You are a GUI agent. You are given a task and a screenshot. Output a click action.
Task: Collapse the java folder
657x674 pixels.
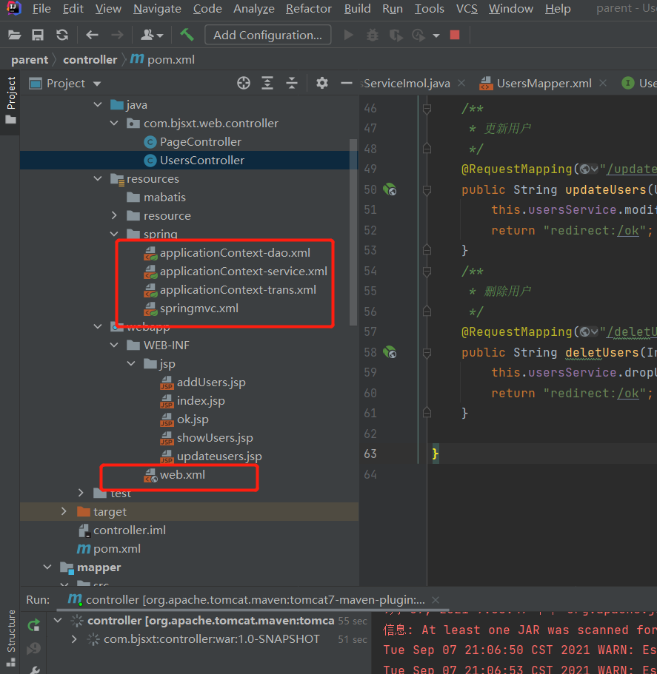click(x=98, y=104)
